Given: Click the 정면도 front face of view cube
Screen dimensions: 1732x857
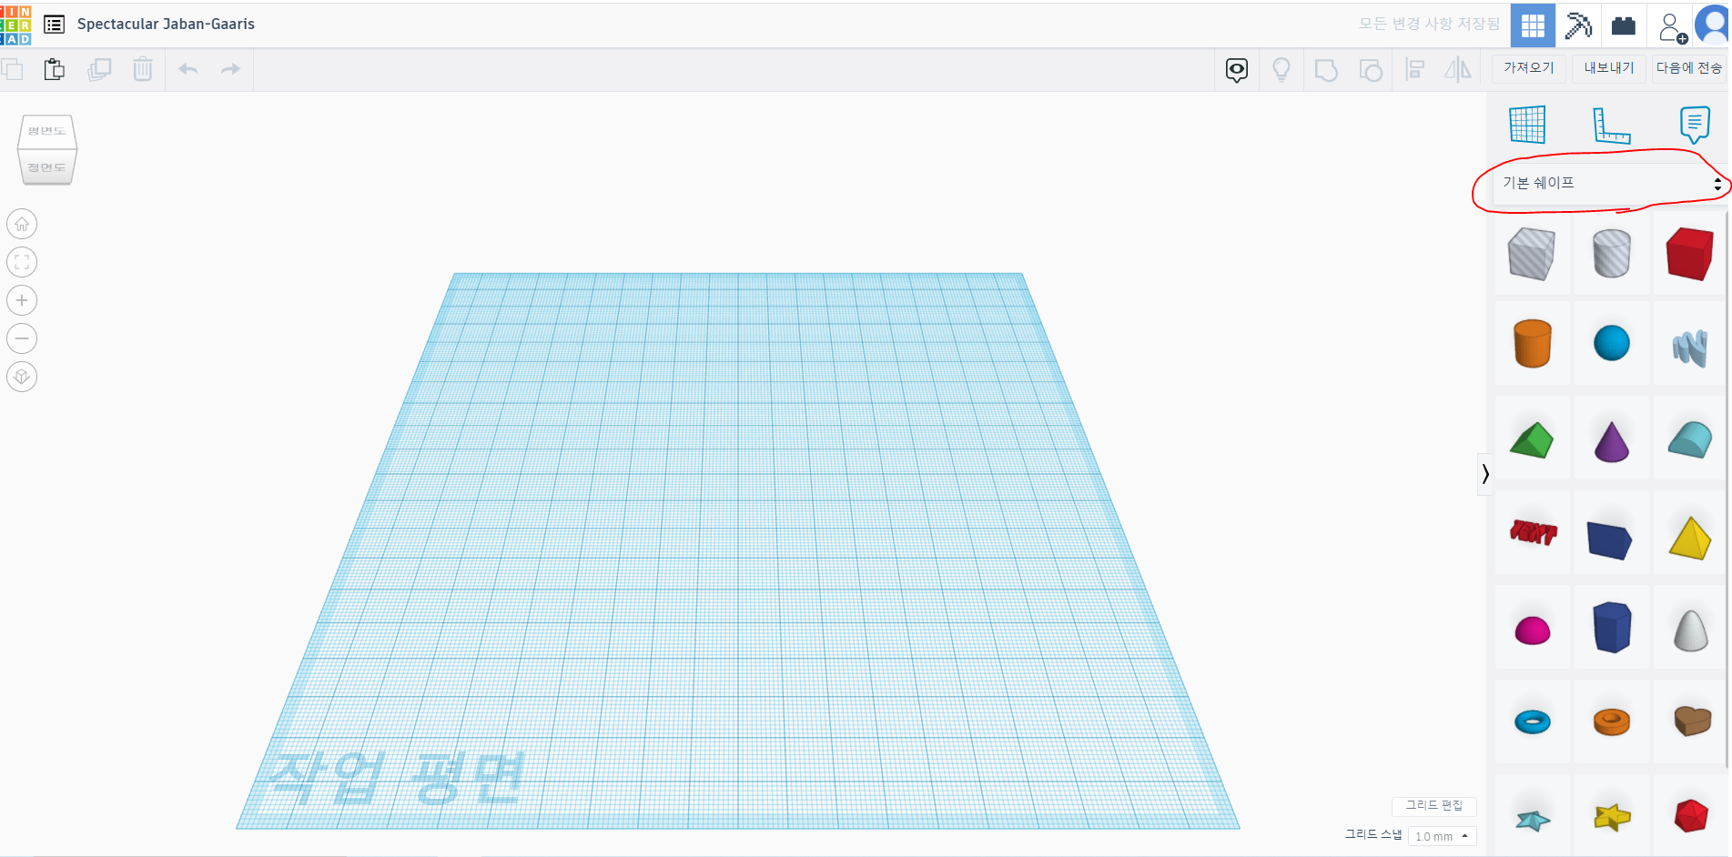Looking at the screenshot, I should pos(46,167).
